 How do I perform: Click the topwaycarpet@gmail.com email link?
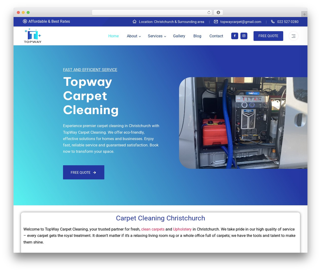click(x=241, y=22)
